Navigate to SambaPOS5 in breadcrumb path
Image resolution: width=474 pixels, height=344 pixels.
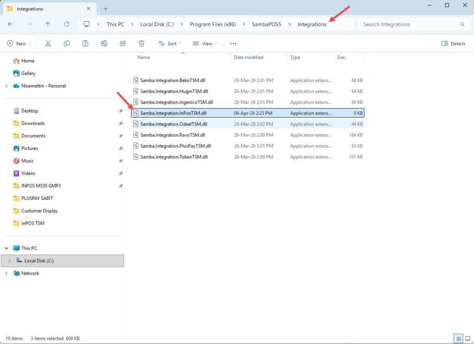click(266, 25)
